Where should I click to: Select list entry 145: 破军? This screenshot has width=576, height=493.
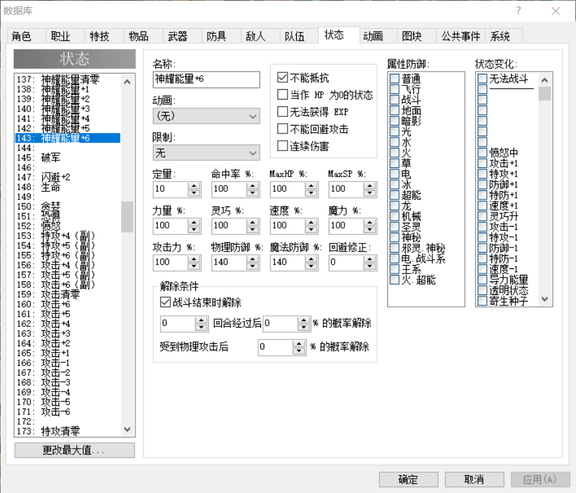pyautogui.click(x=68, y=158)
